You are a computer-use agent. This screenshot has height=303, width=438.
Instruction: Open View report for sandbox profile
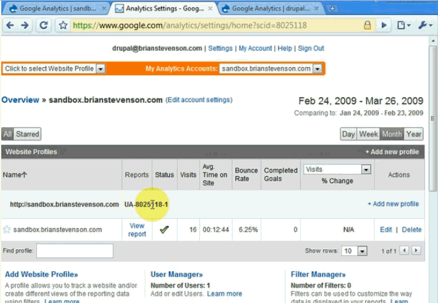point(137,230)
